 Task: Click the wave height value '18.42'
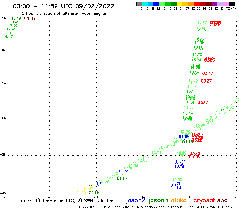tap(15, 22)
